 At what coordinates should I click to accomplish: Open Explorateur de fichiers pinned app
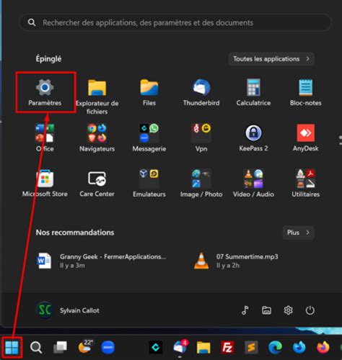pos(97,96)
